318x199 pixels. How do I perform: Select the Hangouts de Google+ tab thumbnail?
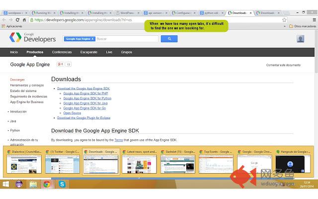coord(293,162)
